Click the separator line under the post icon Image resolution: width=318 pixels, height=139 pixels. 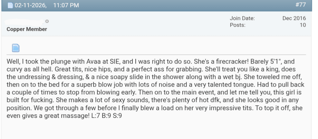point(155,55)
